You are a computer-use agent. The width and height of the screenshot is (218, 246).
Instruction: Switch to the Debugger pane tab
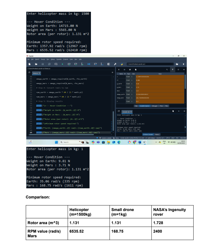pyautogui.click(x=155, y=106)
